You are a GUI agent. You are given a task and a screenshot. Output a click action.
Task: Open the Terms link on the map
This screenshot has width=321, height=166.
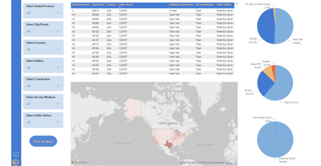(229, 163)
